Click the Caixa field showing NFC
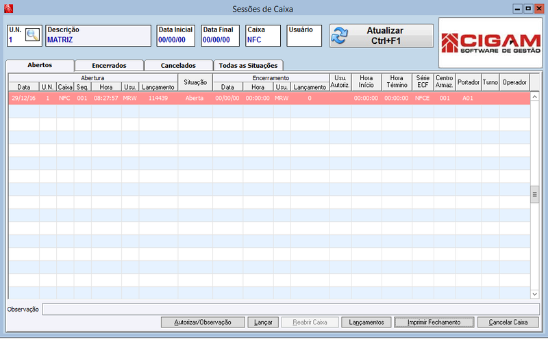The width and height of the screenshot is (548, 339). click(x=263, y=36)
